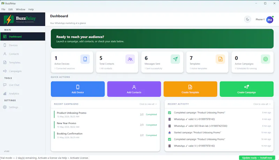Click the Create Template quick action
This screenshot has height=160, width=279.
point(190,89)
